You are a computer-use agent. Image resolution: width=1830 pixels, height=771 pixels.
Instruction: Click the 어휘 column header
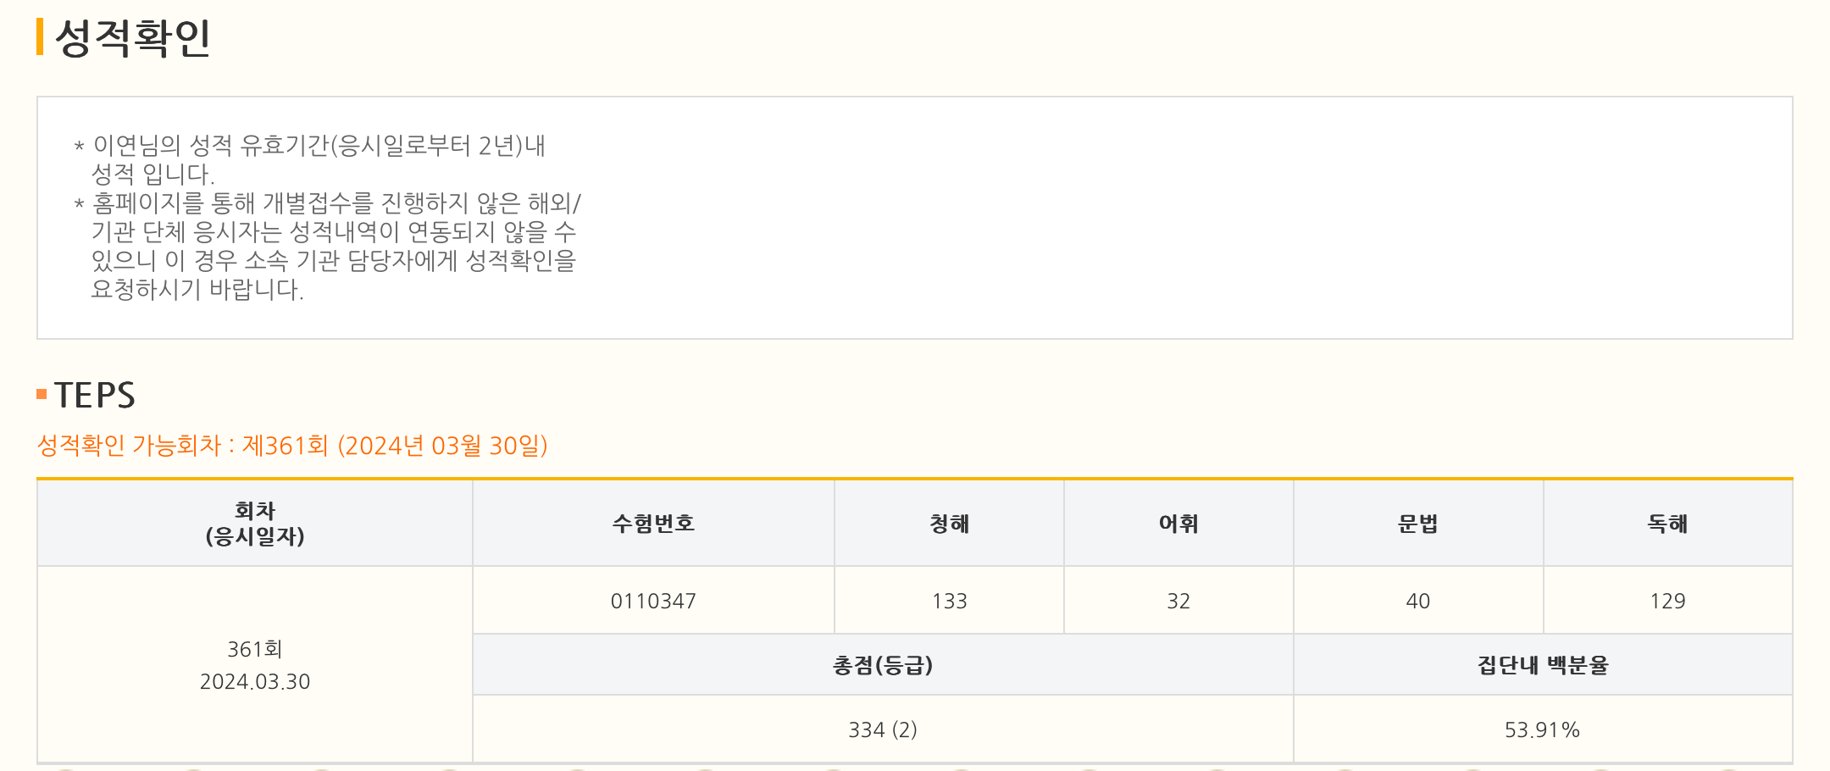coord(1178,524)
